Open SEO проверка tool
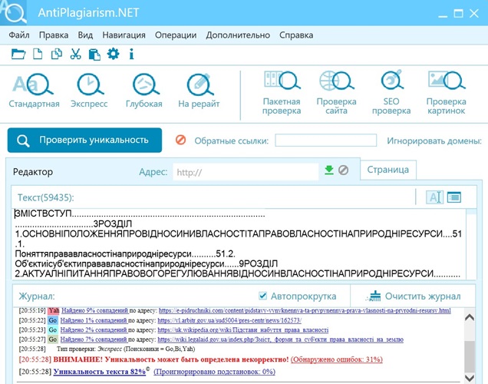This screenshot has height=384, width=488. 391,93
